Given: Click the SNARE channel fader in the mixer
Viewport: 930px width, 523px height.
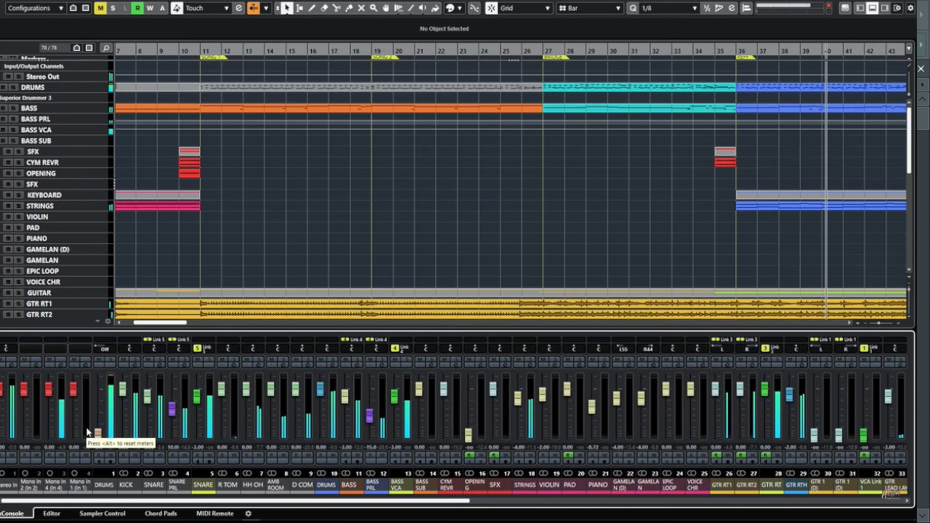Looking at the screenshot, I should pyautogui.click(x=147, y=396).
